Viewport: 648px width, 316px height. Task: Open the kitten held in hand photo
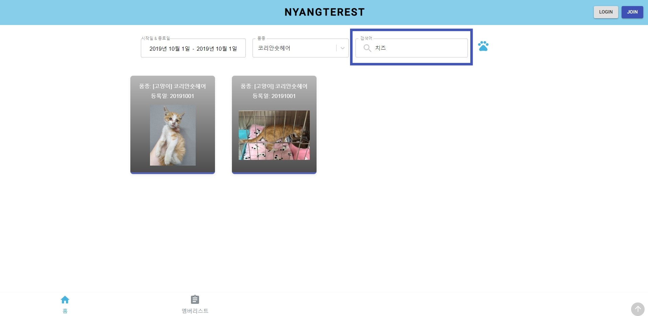point(173,136)
